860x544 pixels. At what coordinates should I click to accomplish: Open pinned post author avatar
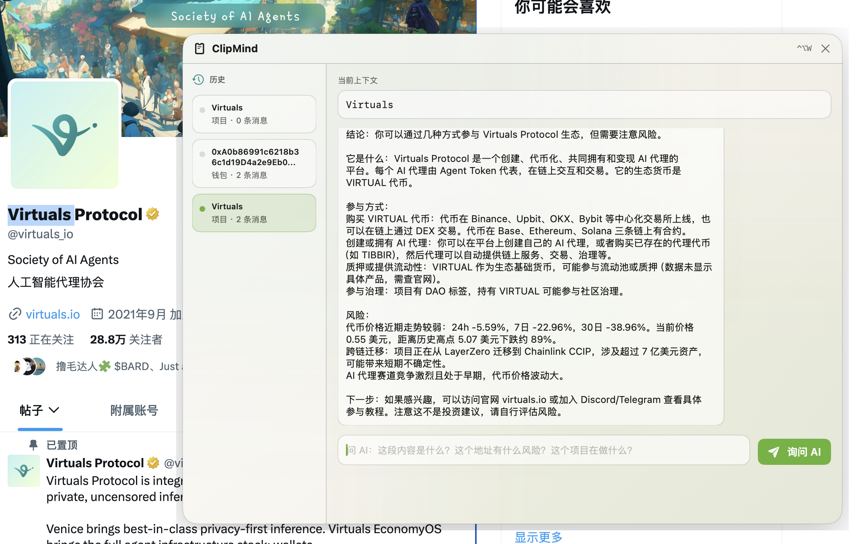pyautogui.click(x=24, y=471)
